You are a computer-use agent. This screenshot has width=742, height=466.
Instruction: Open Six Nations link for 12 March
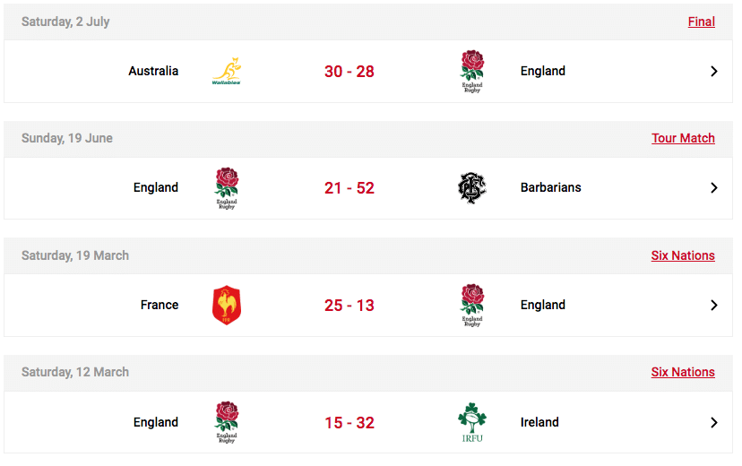click(x=683, y=372)
